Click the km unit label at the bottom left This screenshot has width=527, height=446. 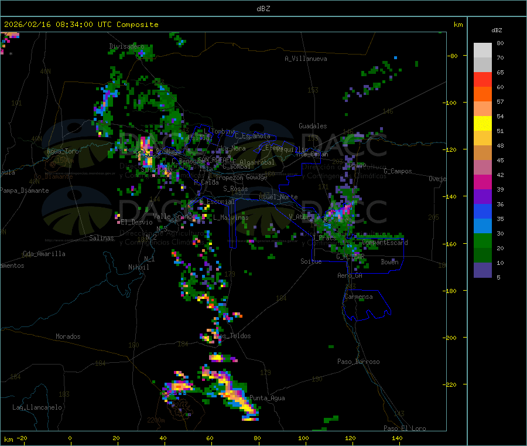click(x=8, y=440)
